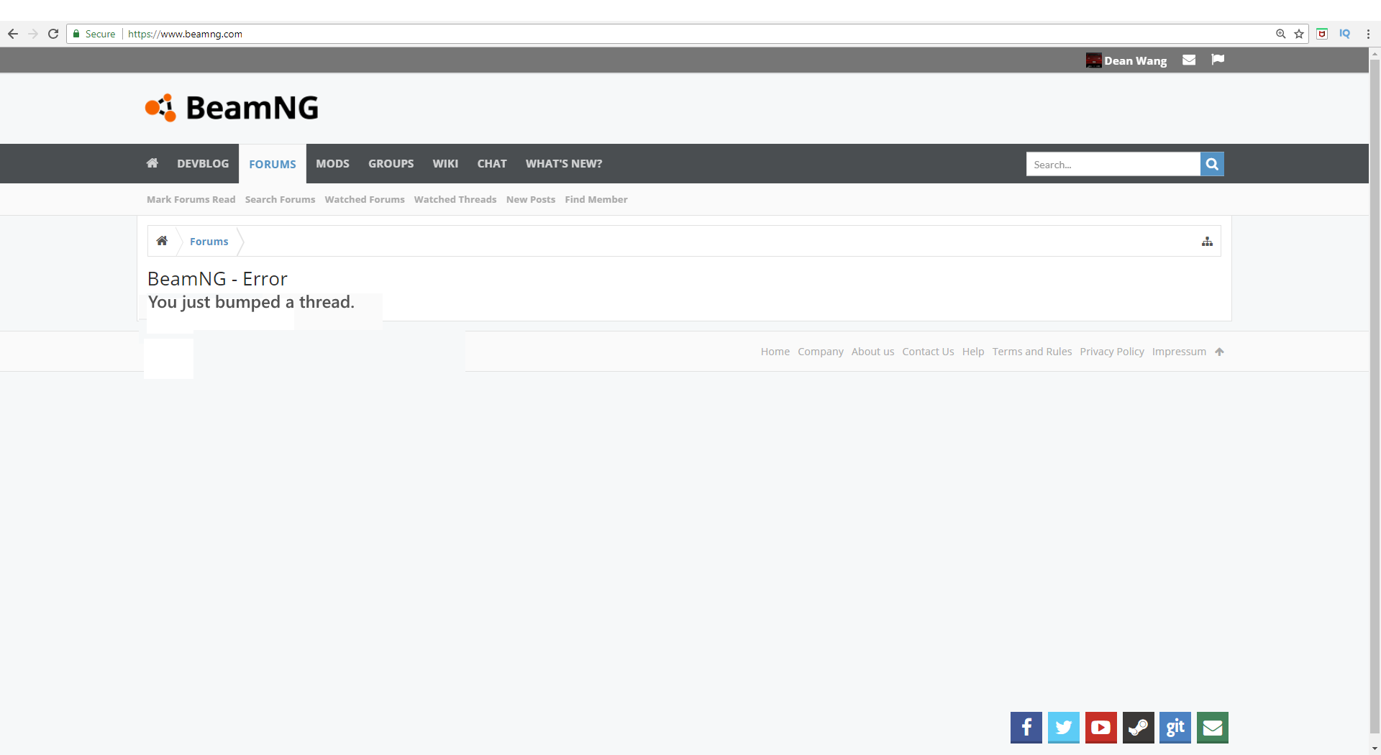
Task: Open Watched Forums
Action: pyautogui.click(x=365, y=200)
